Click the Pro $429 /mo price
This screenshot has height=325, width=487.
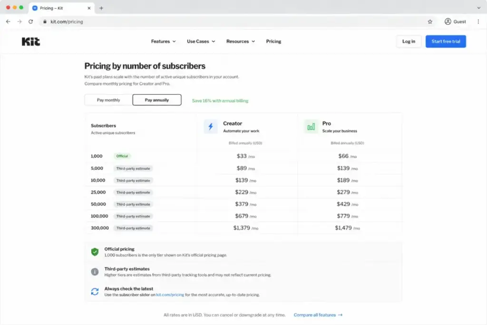point(347,204)
